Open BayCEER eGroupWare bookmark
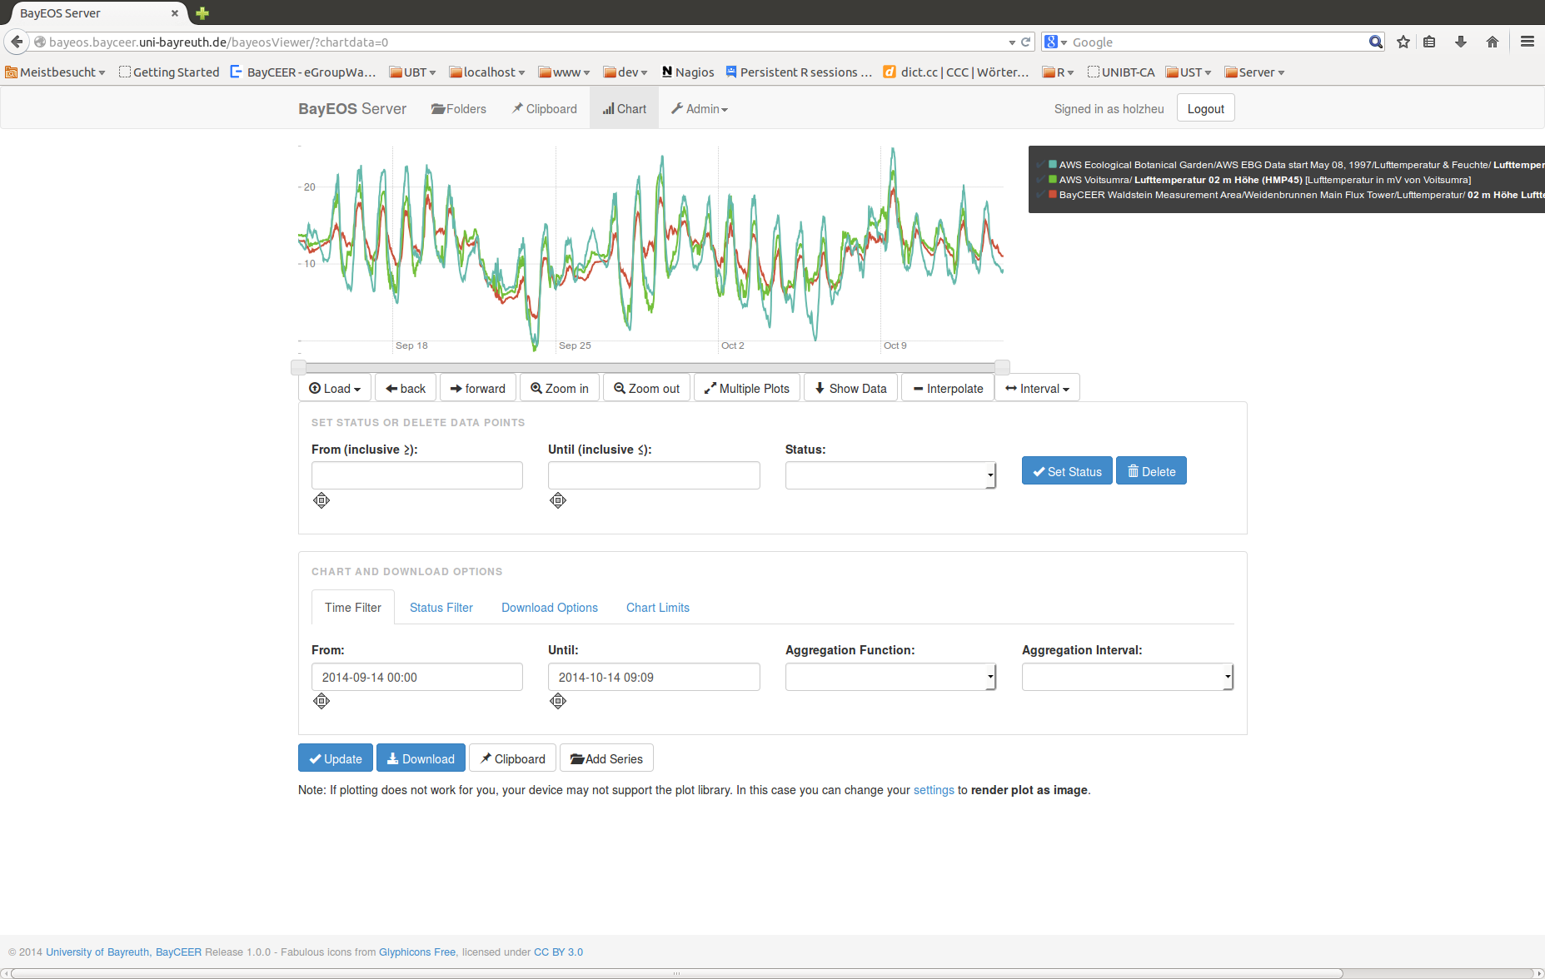 303,72
